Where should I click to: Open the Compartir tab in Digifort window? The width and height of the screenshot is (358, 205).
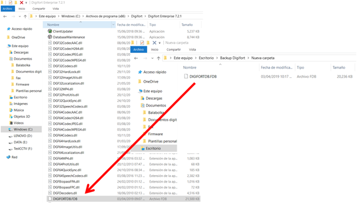pos(39,9)
